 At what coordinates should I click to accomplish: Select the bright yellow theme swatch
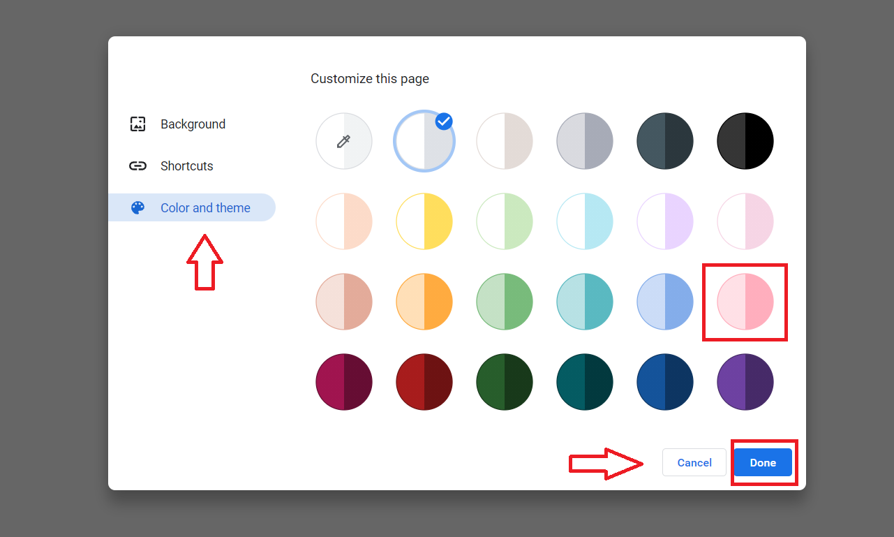[x=424, y=221]
